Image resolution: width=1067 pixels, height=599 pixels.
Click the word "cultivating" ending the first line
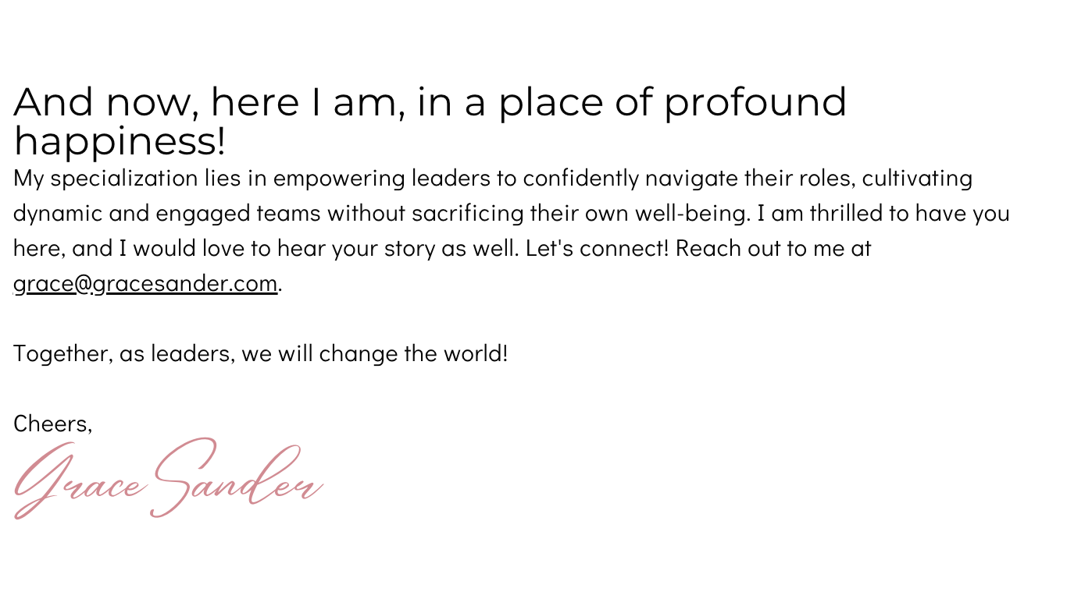[x=917, y=178]
